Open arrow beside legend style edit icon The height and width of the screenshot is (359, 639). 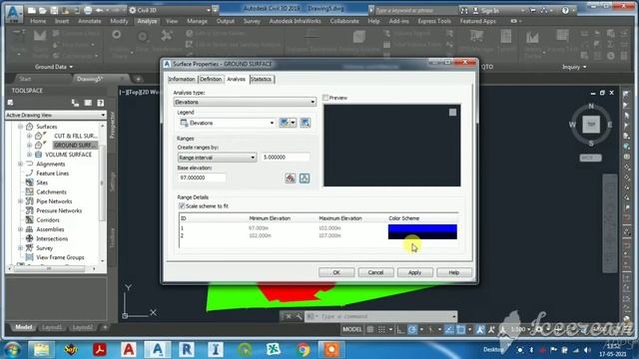point(293,123)
